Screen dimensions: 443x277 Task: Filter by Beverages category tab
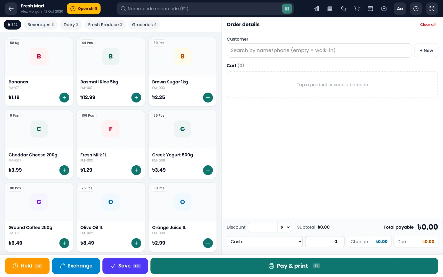click(x=41, y=25)
